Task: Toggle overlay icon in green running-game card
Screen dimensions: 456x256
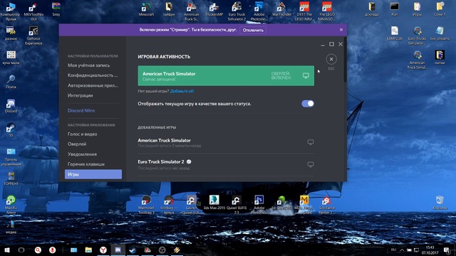Action: coord(306,76)
